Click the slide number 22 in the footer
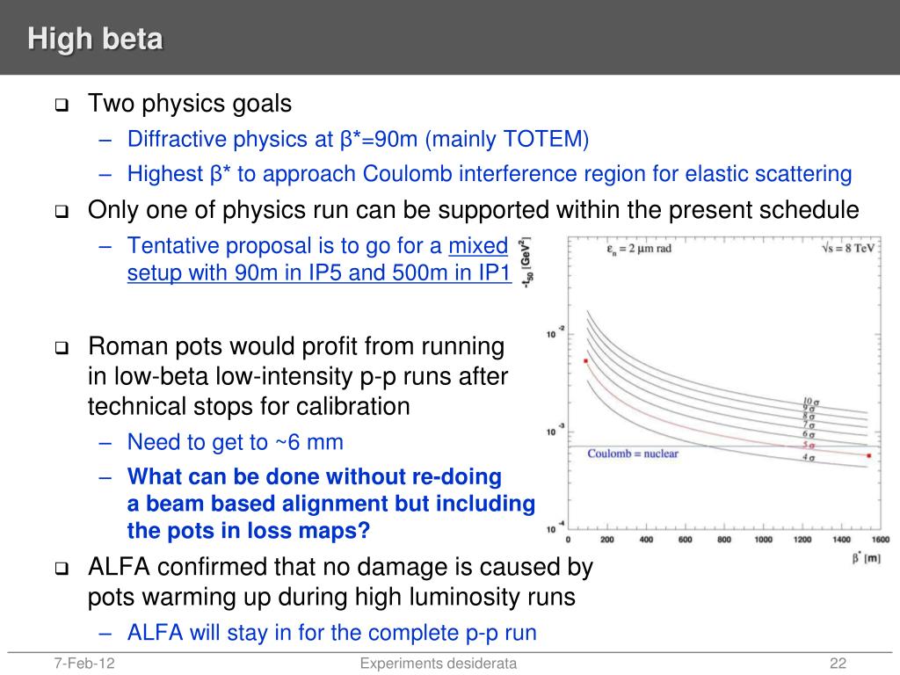This screenshot has height=675, width=900. (838, 664)
